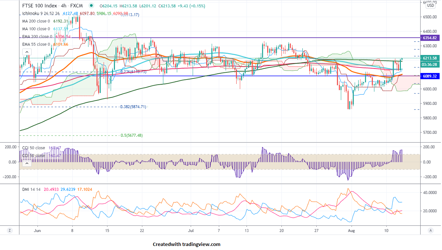This screenshot has height=250, width=442.
Task: Select the 0.236 Fibonacci level label
Action: (x=133, y=72)
